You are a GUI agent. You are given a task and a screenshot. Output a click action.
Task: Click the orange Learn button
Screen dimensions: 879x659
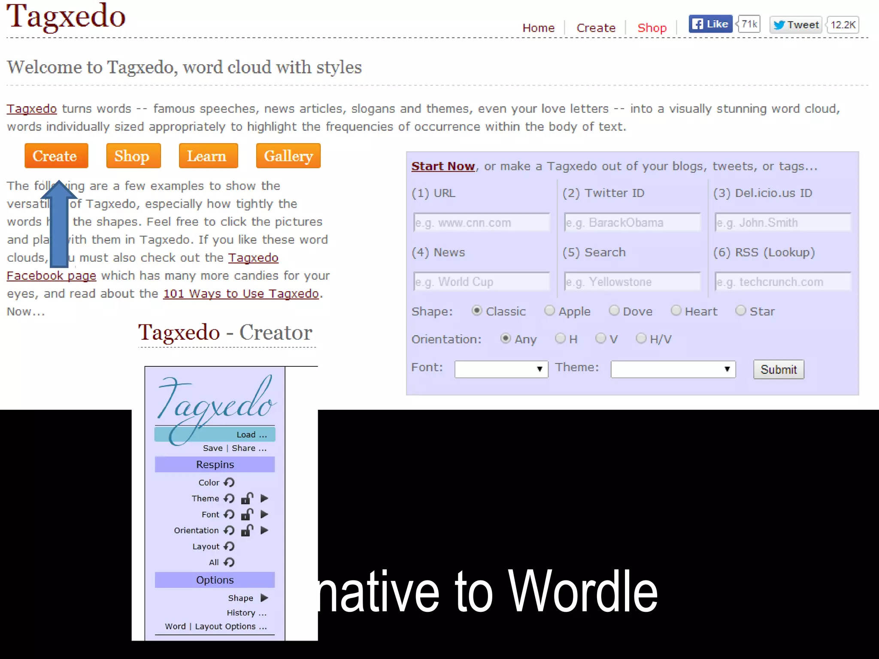point(208,156)
